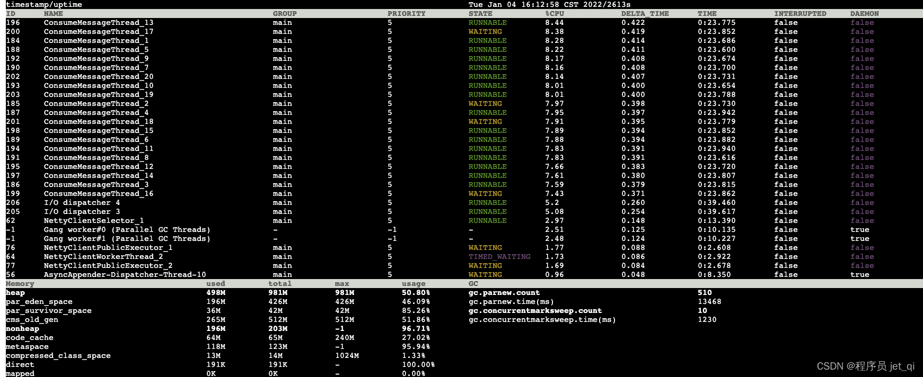The image size is (923, 377).
Task: Click the metaspace memory entry
Action: (27, 347)
